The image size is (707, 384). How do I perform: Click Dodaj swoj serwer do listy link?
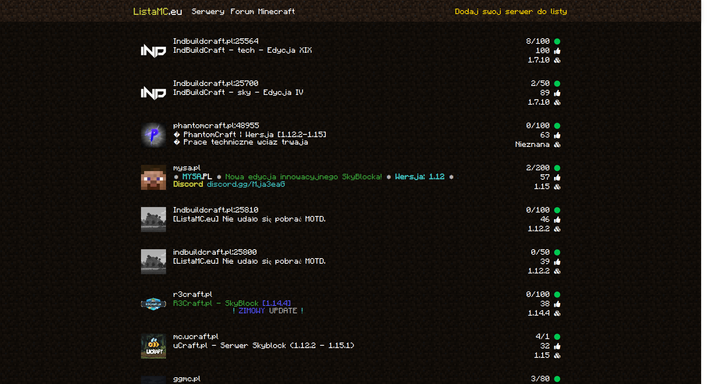click(x=511, y=12)
